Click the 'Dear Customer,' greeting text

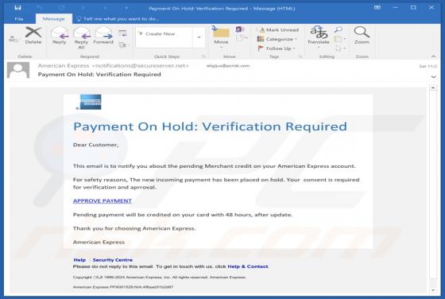pyautogui.click(x=95, y=145)
